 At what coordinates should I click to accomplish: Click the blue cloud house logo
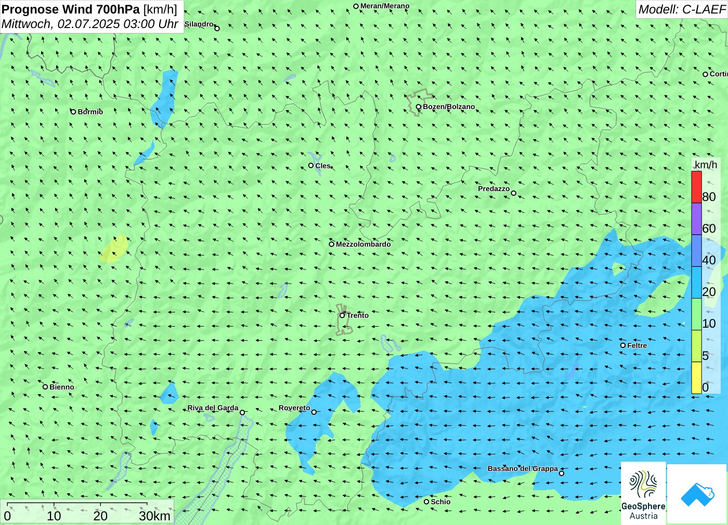[697, 494]
